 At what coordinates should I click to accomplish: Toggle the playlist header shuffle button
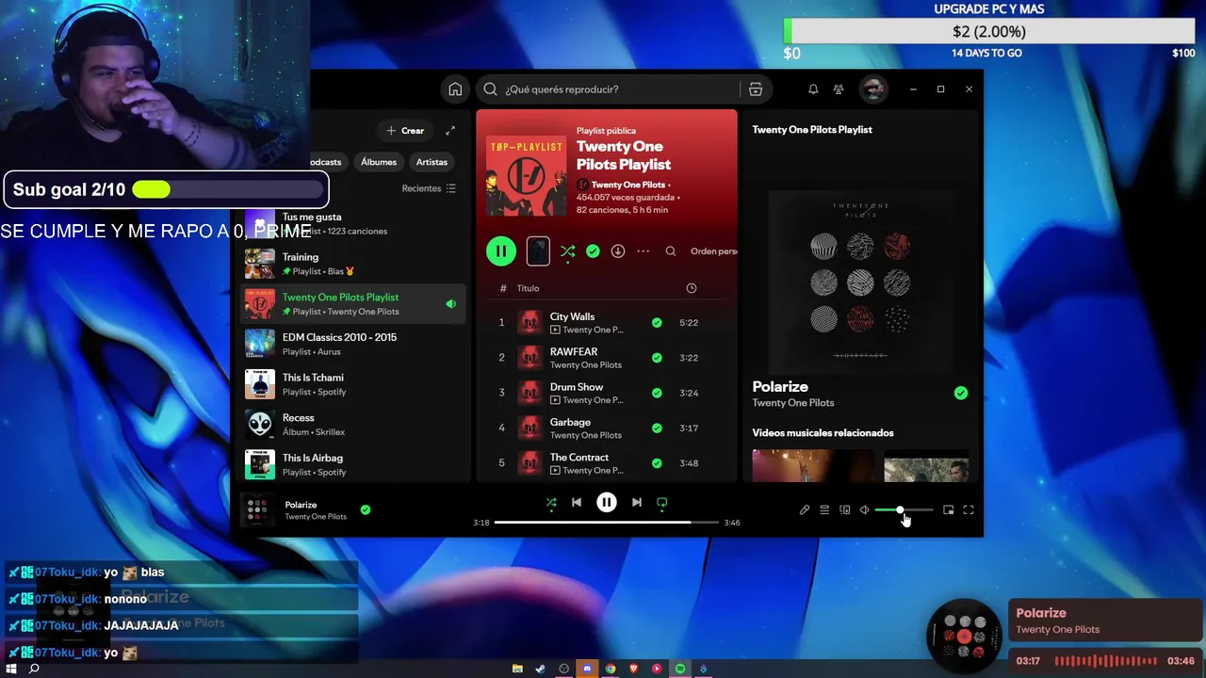click(568, 251)
